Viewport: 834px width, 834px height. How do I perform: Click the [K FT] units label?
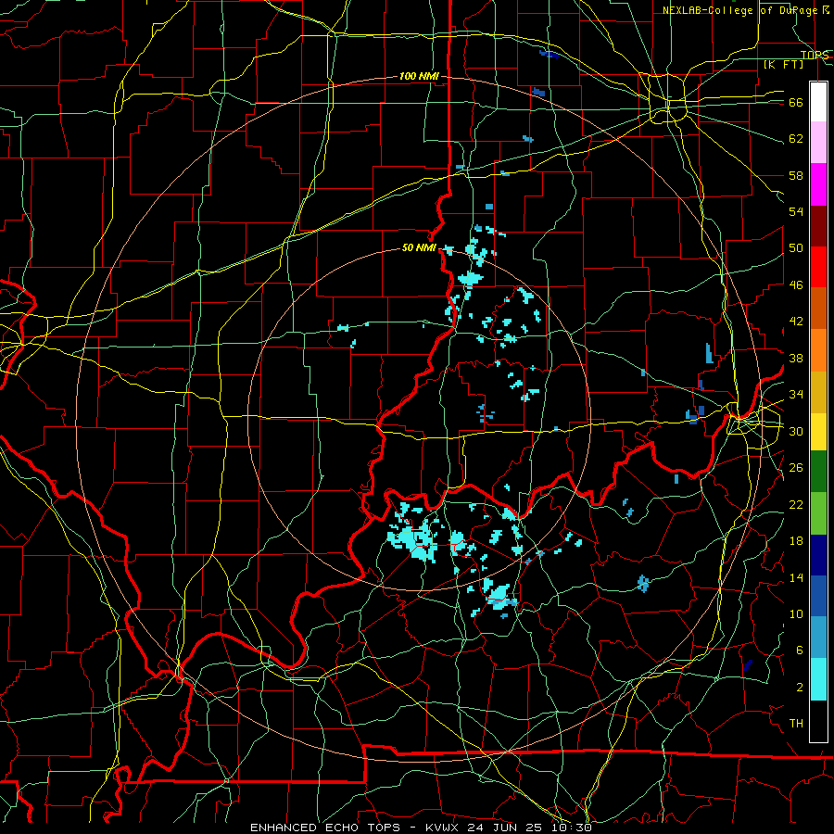(x=783, y=64)
